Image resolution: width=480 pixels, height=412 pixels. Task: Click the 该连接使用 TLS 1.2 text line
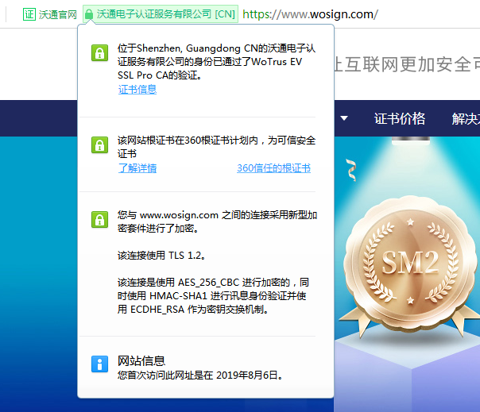click(162, 256)
